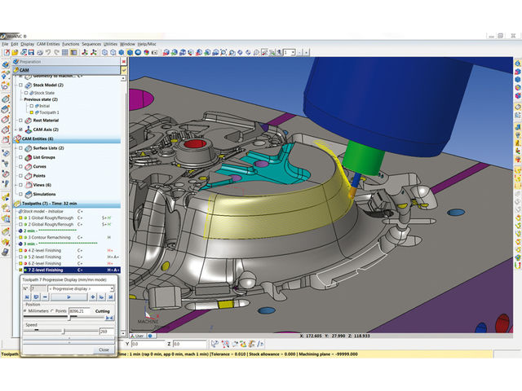This screenshot has width=522, height=391.
Task: Open the Sequences menu
Action: (91, 43)
